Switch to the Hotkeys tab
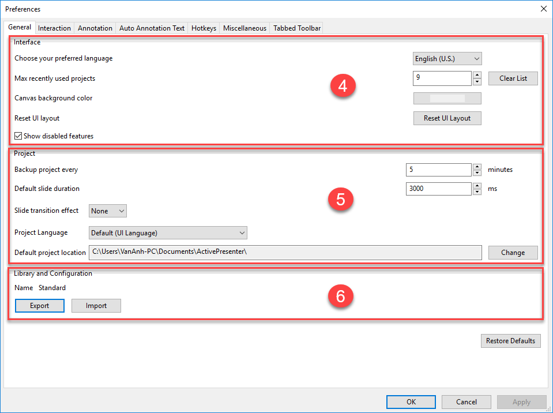This screenshot has width=553, height=413. [x=203, y=28]
